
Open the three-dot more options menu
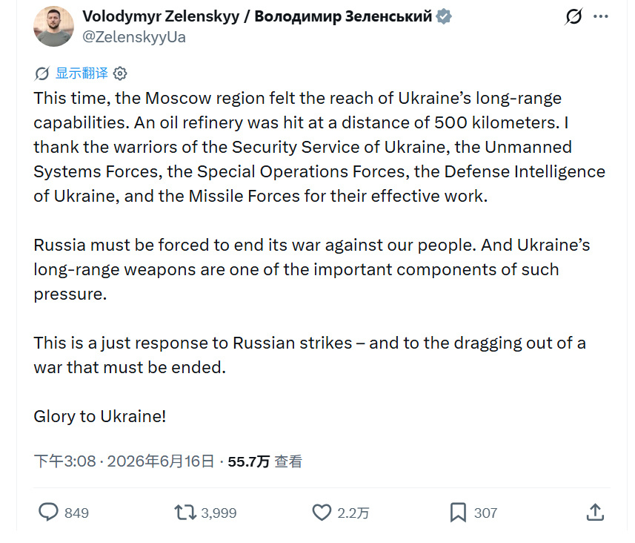[x=601, y=16]
